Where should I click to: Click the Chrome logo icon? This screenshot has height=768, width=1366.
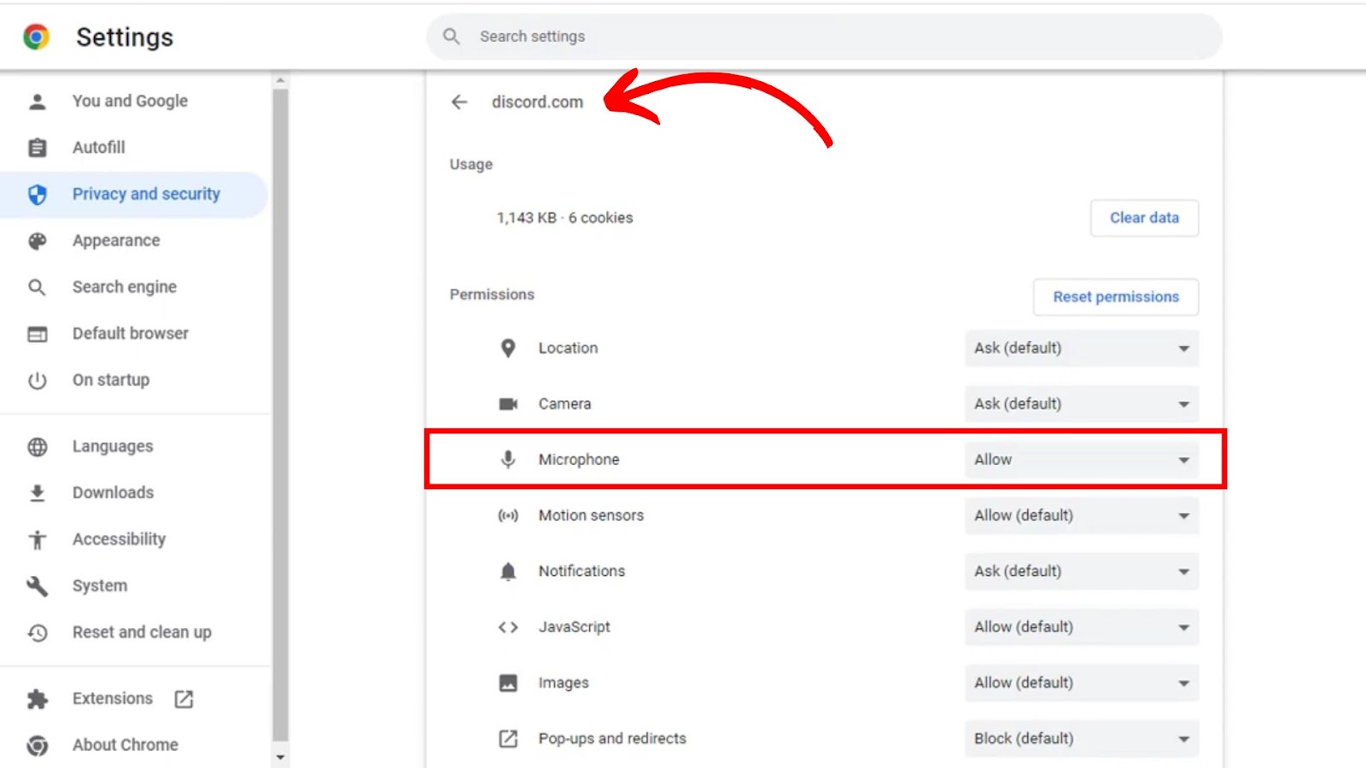click(x=36, y=37)
